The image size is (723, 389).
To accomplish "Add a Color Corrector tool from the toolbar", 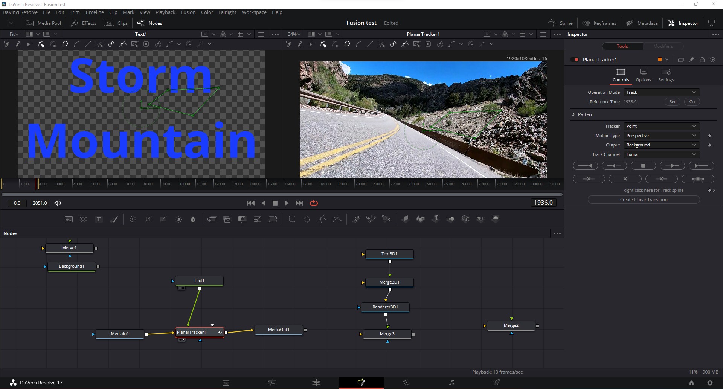I will point(133,219).
